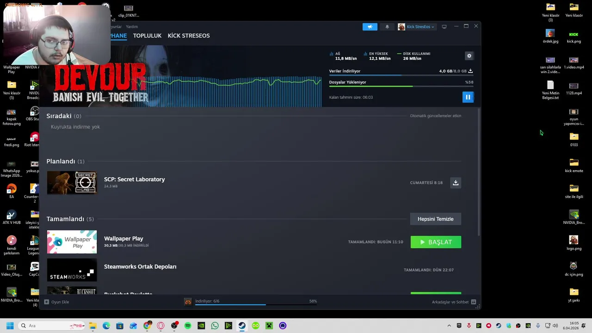Image resolution: width=592 pixels, height=333 pixels.
Task: Click Steamworks Ortak Depoları title
Action: coord(140,267)
